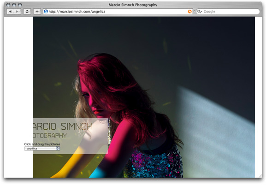This screenshot has width=266, height=186.
Task: Open the angélica gallery dropdown
Action: pos(42,149)
